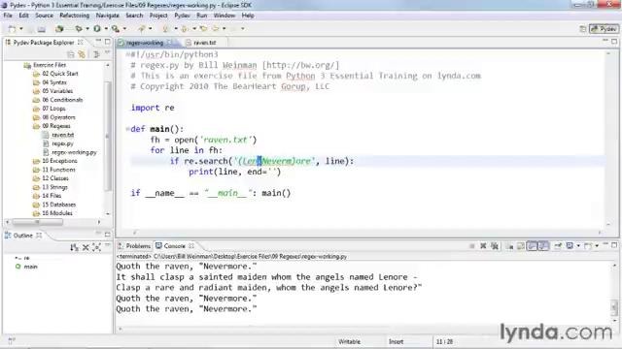This screenshot has height=349, width=622.
Task: Open the Window menu
Action: click(x=225, y=16)
